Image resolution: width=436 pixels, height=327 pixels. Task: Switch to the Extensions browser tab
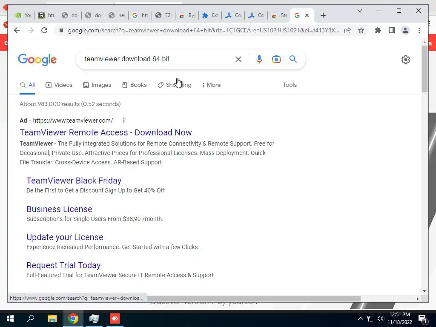(210, 15)
